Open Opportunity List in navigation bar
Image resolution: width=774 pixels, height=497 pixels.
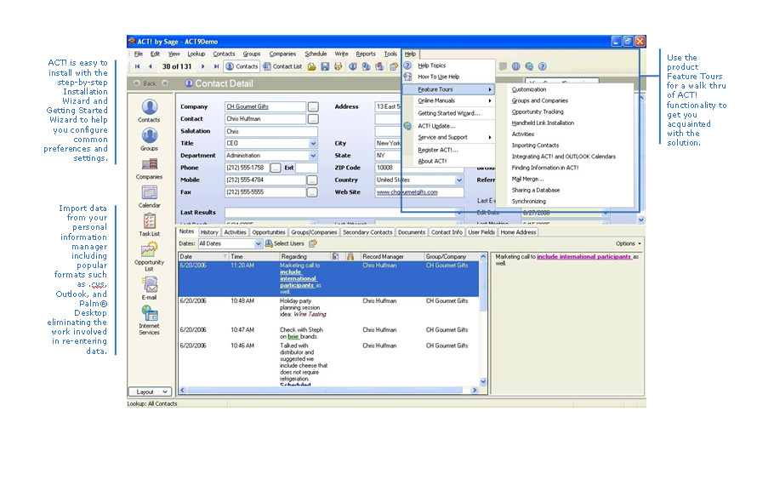(149, 256)
